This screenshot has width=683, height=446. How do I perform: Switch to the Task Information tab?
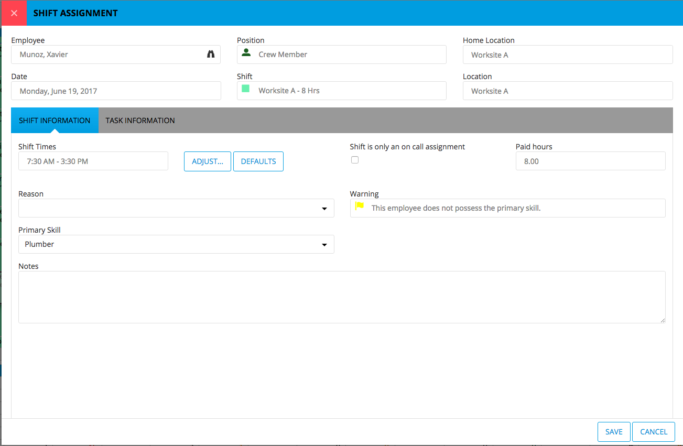140,121
